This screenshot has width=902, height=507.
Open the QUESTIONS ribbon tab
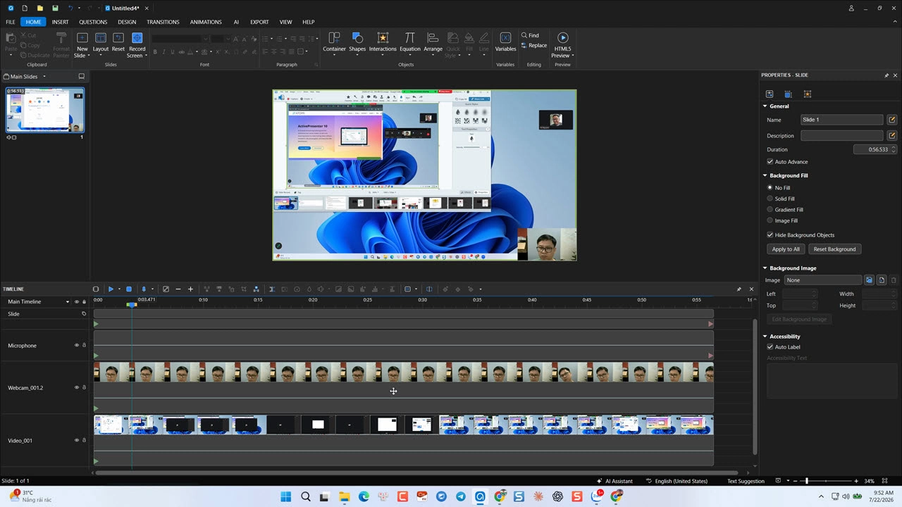click(93, 22)
